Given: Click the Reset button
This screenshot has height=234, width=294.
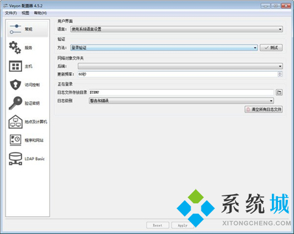Looking at the screenshot, I should 157,225.
